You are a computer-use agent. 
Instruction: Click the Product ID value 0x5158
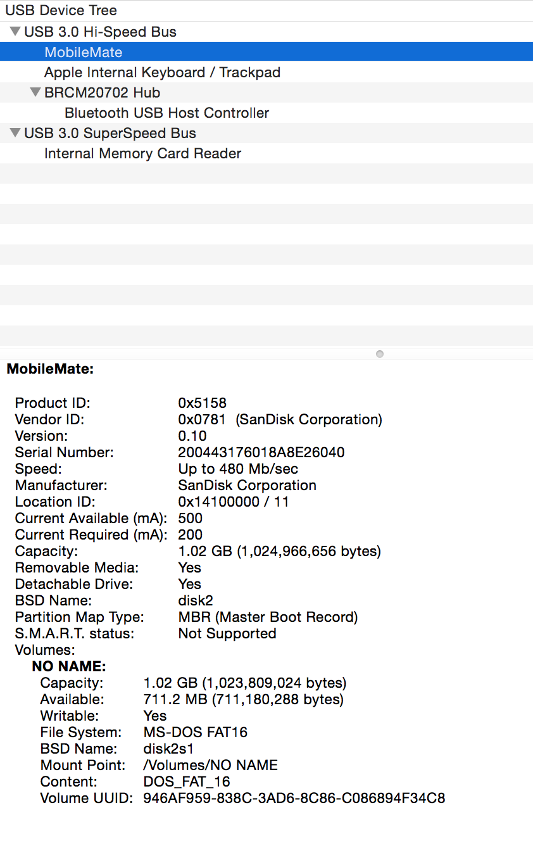tap(202, 403)
